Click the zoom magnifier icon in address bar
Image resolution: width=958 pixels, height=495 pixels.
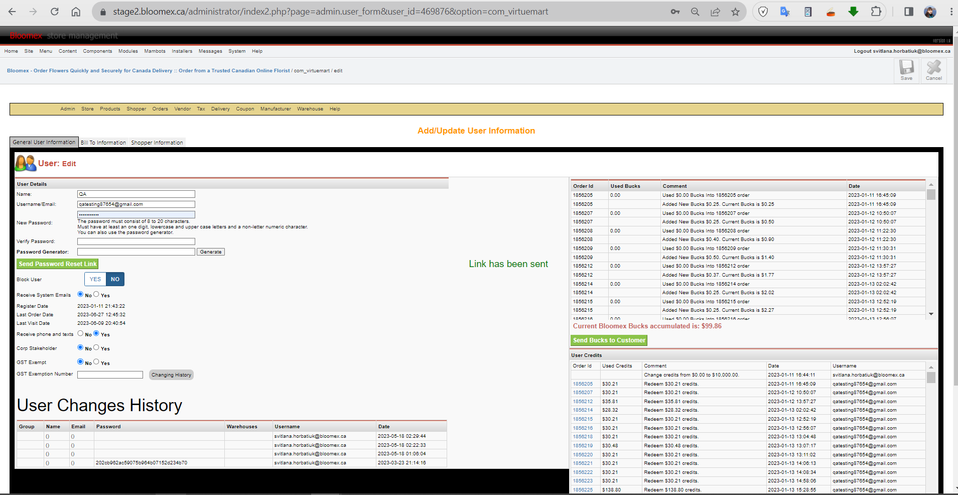[695, 12]
